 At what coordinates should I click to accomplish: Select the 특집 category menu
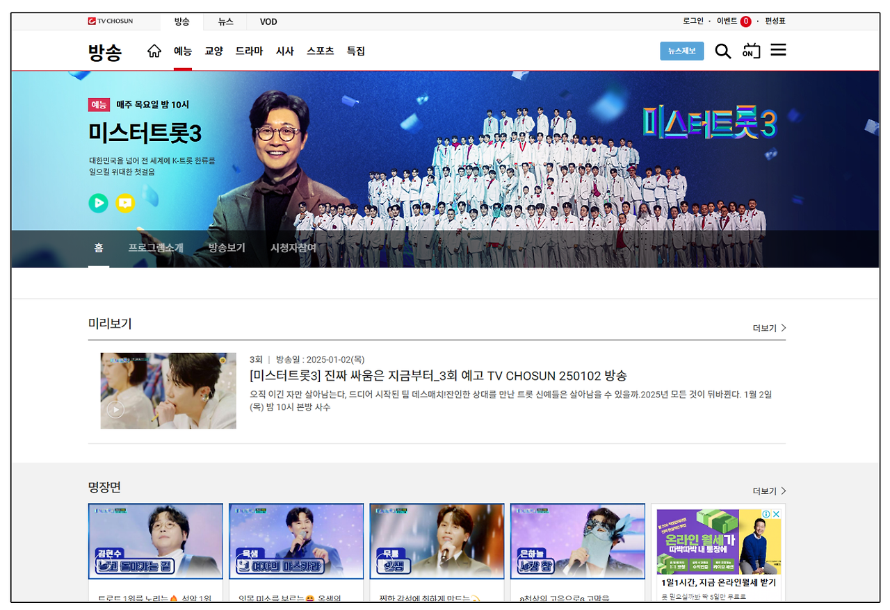(x=355, y=51)
